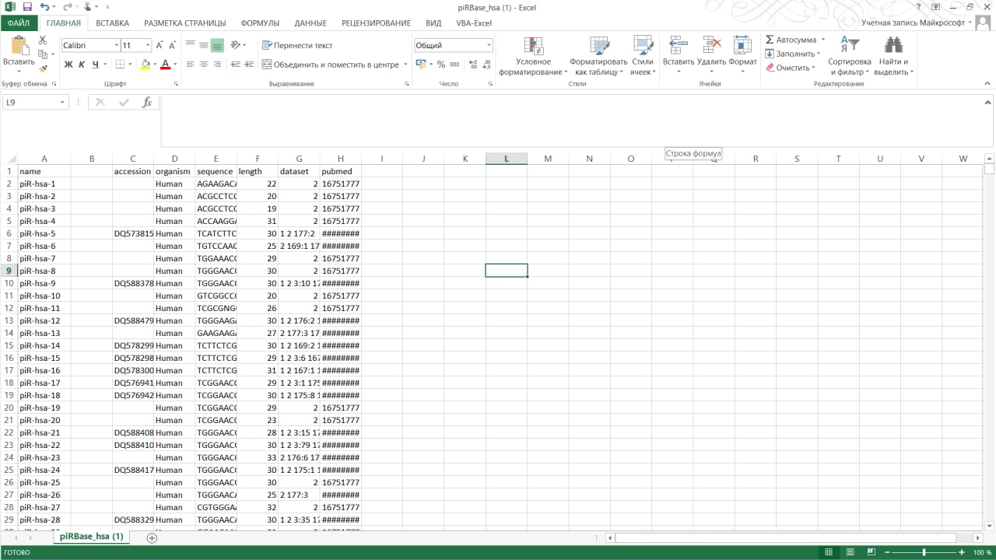Click the Cut scissors icon

(x=44, y=41)
